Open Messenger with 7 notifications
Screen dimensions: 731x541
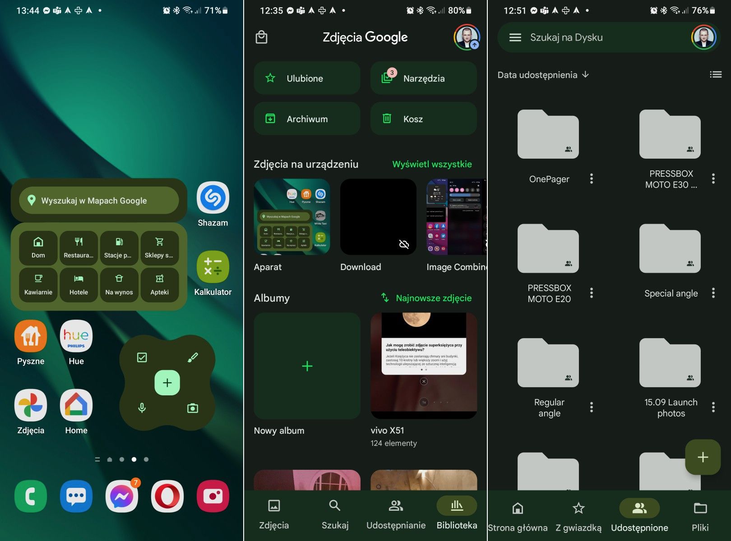click(122, 496)
